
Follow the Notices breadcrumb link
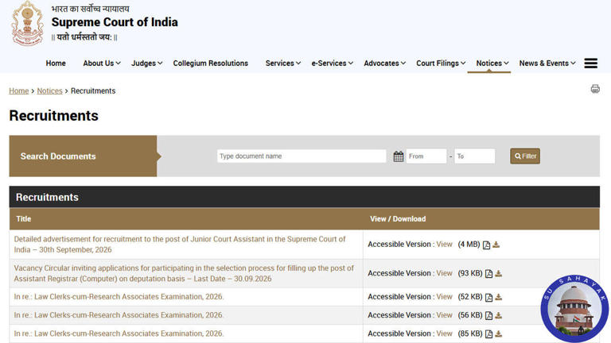[x=49, y=91]
